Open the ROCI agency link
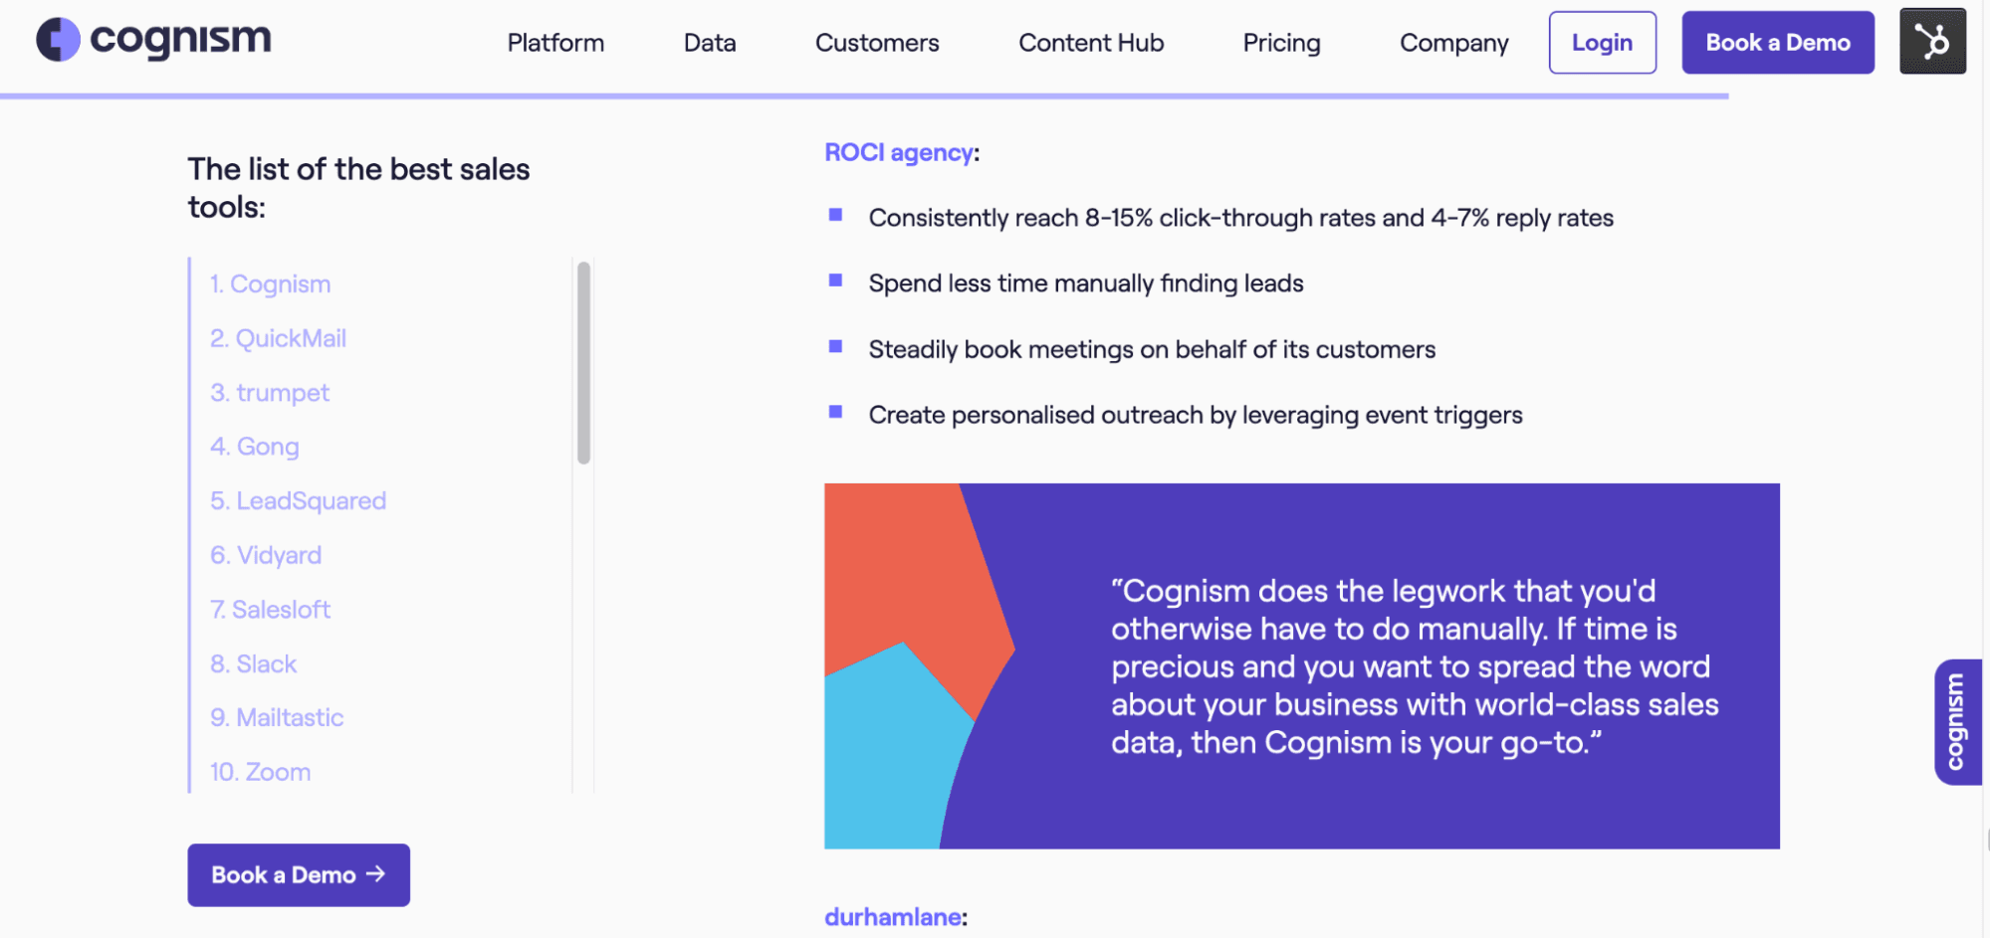This screenshot has width=1990, height=938. 898,152
